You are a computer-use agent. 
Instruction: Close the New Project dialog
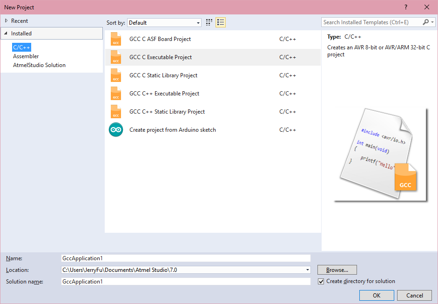[x=427, y=7]
